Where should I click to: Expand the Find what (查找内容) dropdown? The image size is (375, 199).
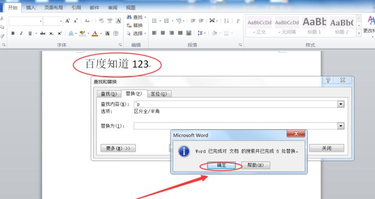[x=341, y=104]
